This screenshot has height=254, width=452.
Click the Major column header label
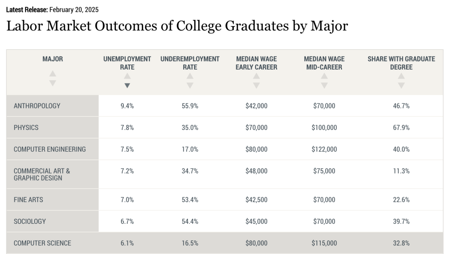pos(53,59)
